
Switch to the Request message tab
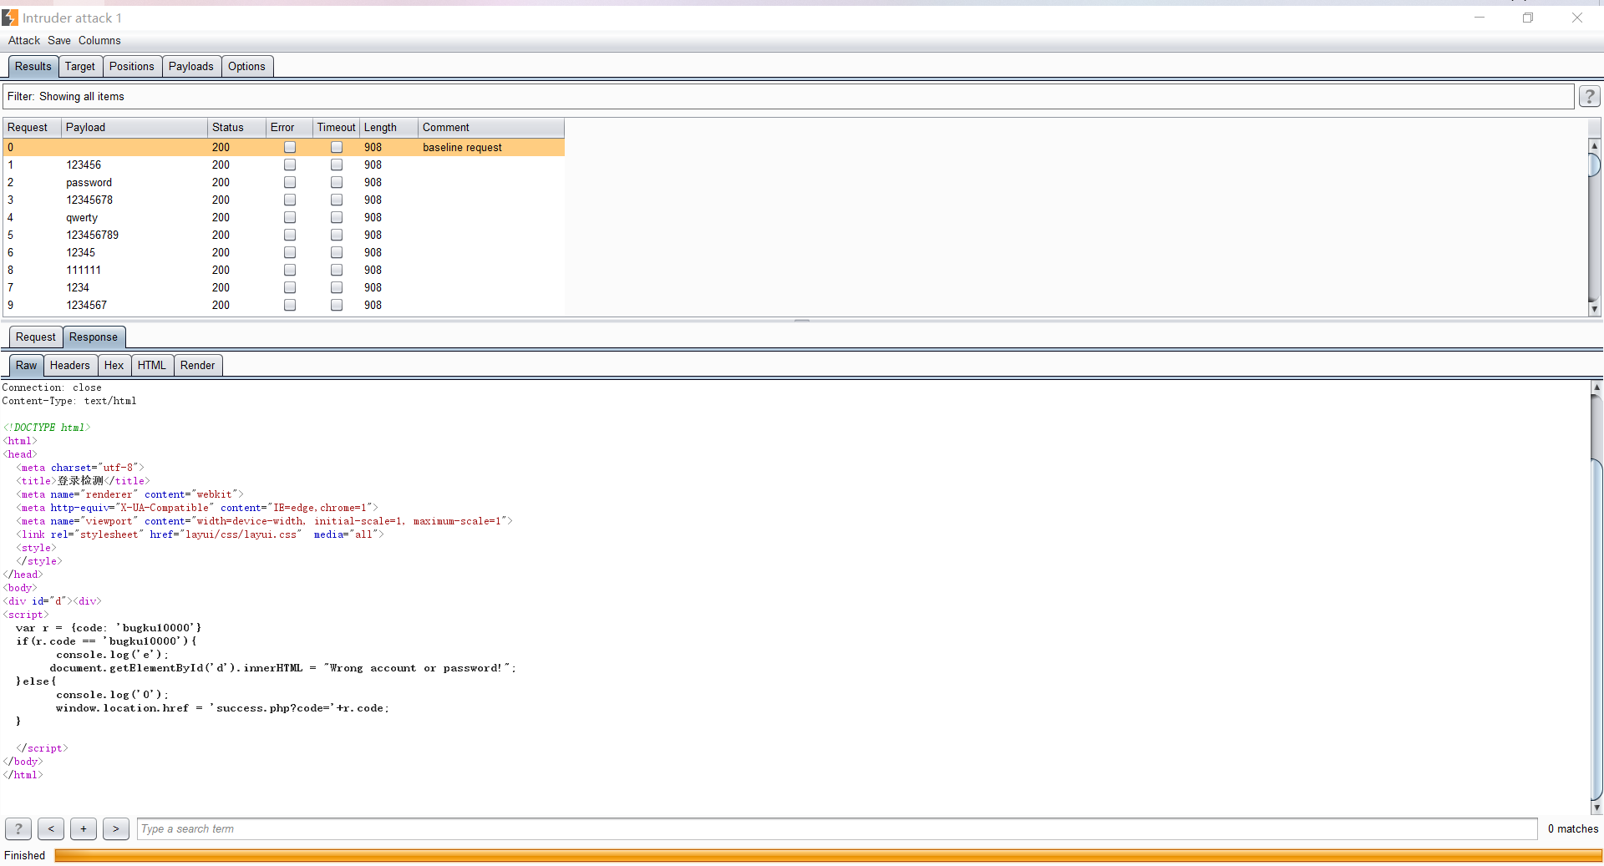click(36, 337)
